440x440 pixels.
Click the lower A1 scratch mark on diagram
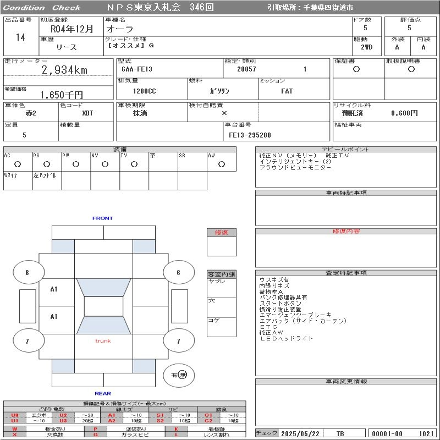click(54, 317)
